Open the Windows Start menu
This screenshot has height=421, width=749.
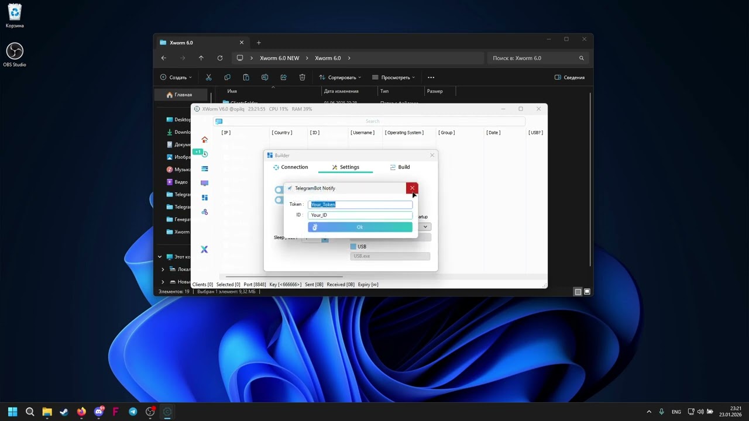[13, 412]
